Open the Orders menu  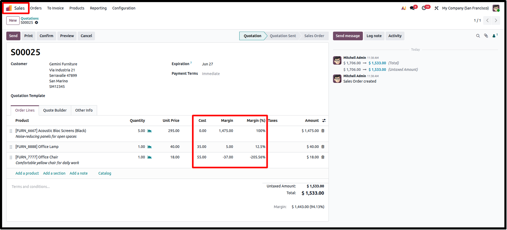click(36, 8)
